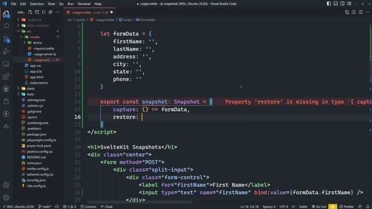
Task: Open tailwind.config.cjs in the file tree
Action: pos(40,174)
